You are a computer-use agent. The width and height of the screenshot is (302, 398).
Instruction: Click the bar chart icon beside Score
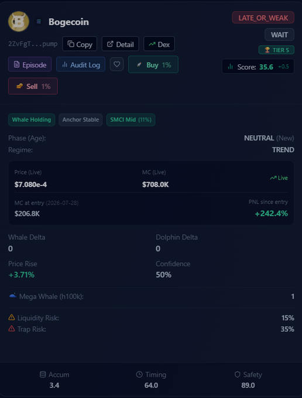[x=231, y=67]
